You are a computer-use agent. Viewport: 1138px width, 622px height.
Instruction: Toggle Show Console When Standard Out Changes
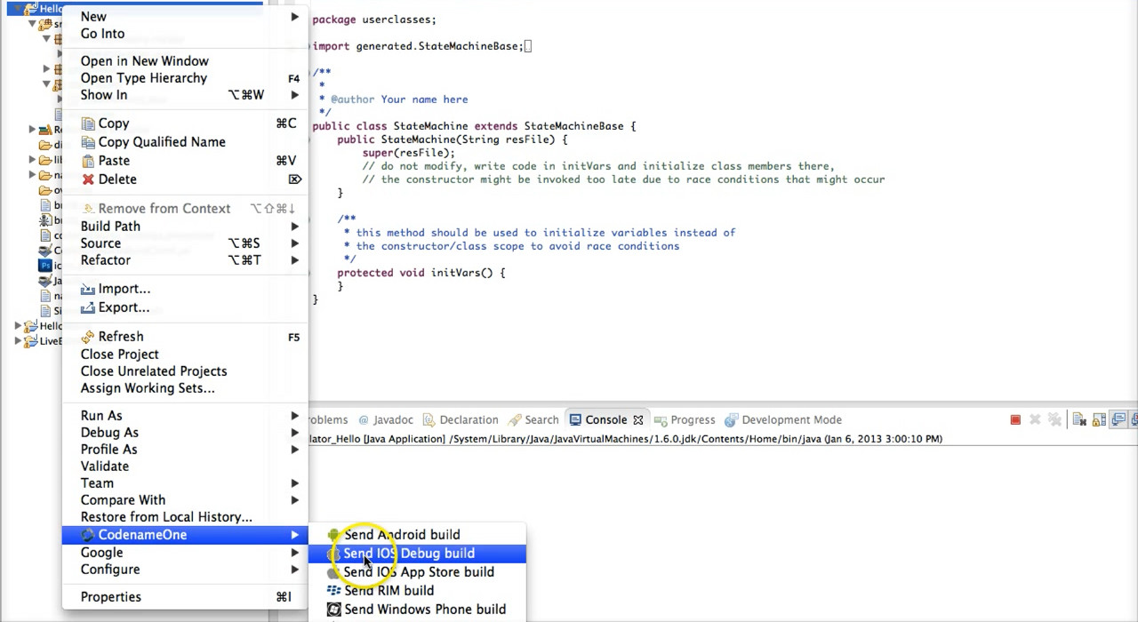pos(1118,420)
